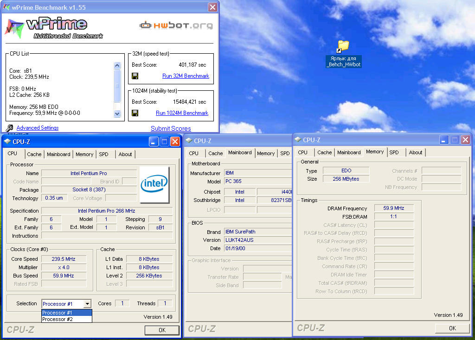This screenshot has width=475, height=340.
Task: Click OK button in left CPU-Z window
Action: pos(162,330)
